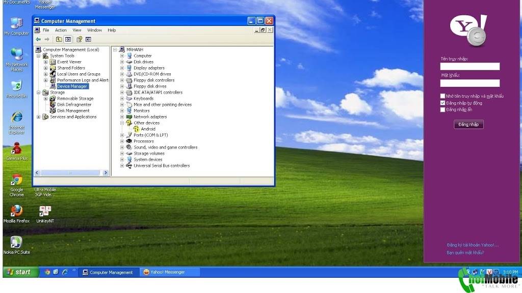
Task: Click the console tree horizontal scrollbar left arrow
Action: [x=37, y=173]
